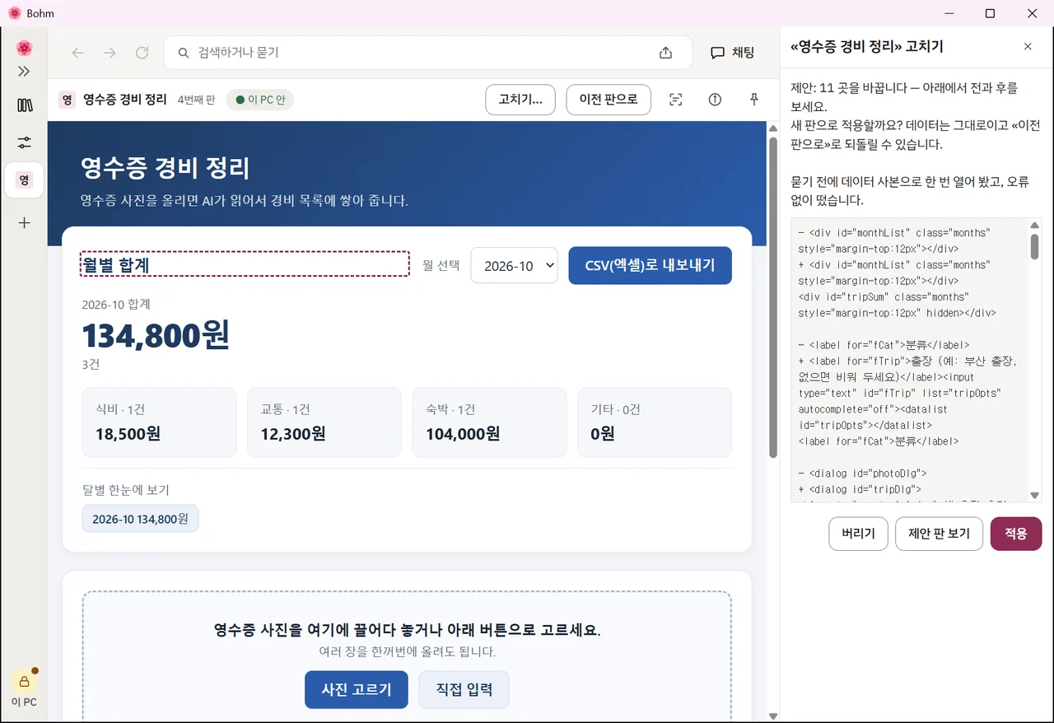
Task: Revert with 이전 판으로 button
Action: click(x=609, y=100)
